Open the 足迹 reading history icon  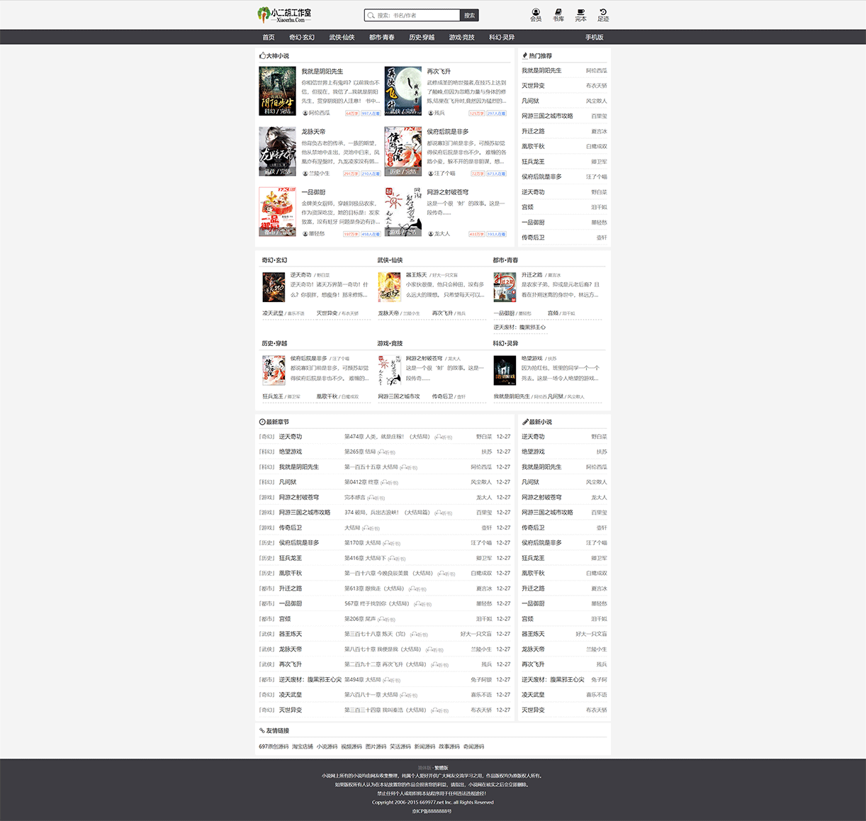[603, 14]
